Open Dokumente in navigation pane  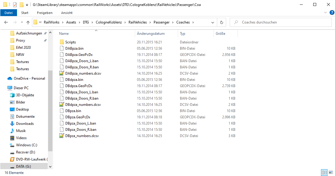point(25,117)
